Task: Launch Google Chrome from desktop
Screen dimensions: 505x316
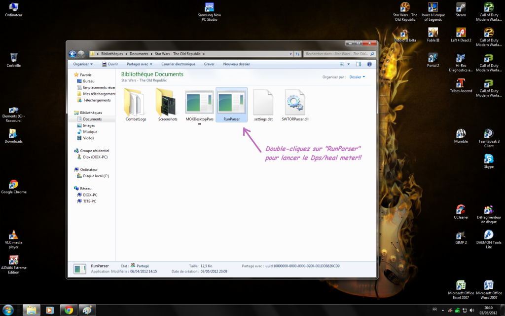Action: point(13,187)
